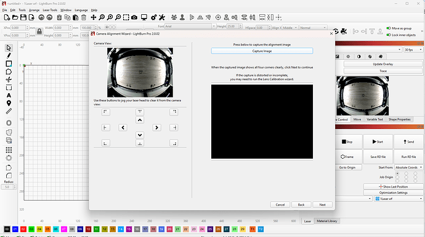Select the black 00 layer color swatch
This screenshot has height=237, width=425.
click(7, 229)
